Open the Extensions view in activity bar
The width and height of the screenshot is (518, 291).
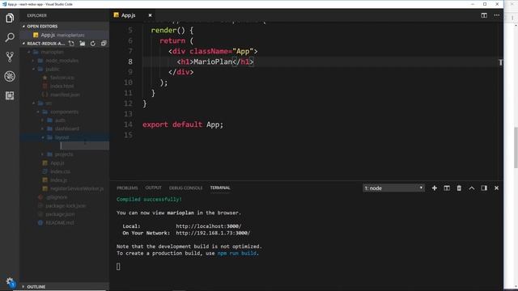tap(10, 95)
